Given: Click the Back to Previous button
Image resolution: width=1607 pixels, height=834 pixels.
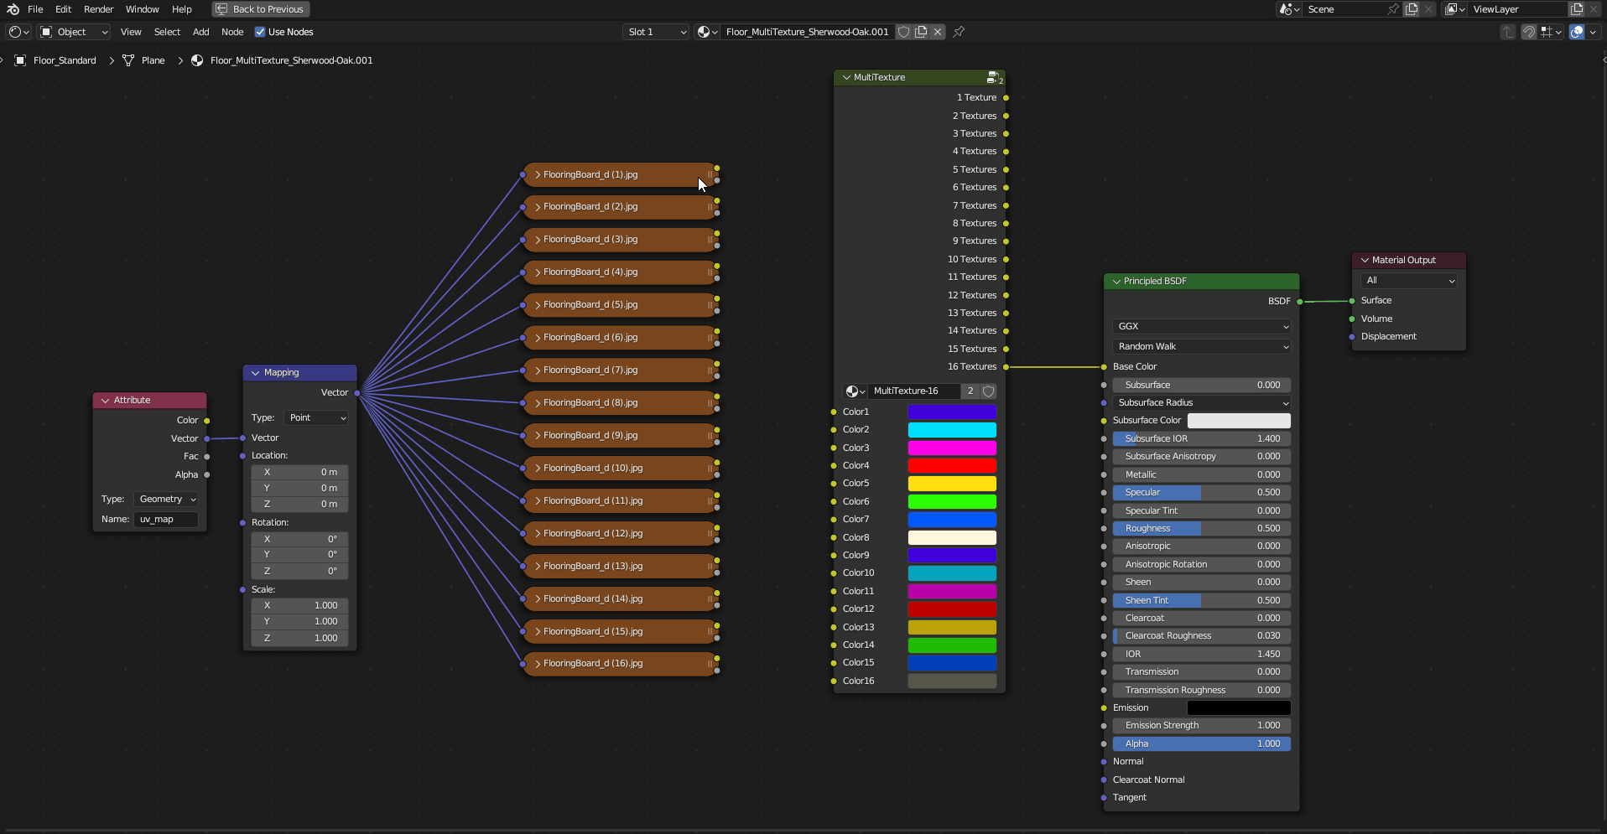Looking at the screenshot, I should [x=260, y=9].
